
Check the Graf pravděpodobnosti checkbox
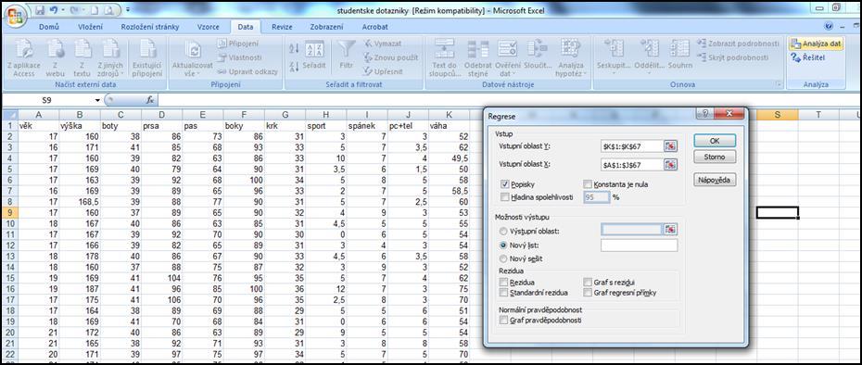coord(504,320)
